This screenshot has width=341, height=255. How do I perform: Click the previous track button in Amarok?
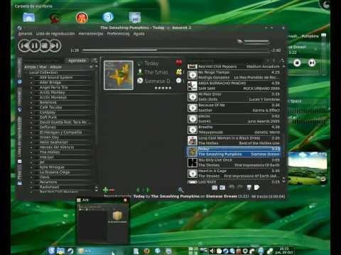coord(24,46)
